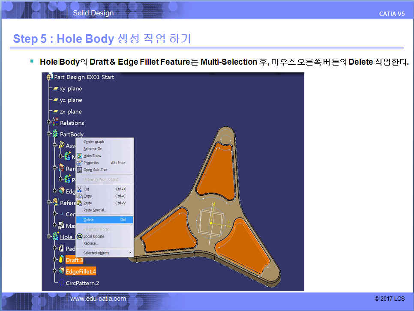The image size is (414, 311).
Task: Click the EdgeFillet.4 feature icon
Action: coord(61,271)
